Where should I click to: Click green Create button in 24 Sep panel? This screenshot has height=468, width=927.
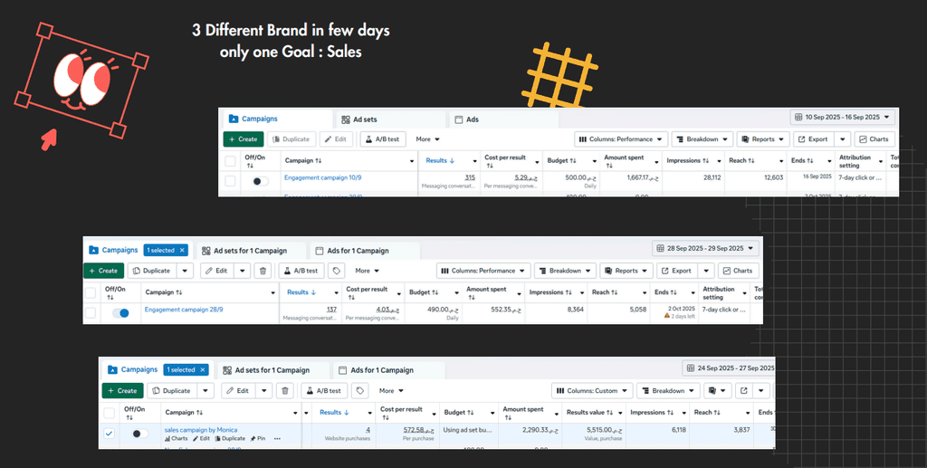[x=122, y=390]
